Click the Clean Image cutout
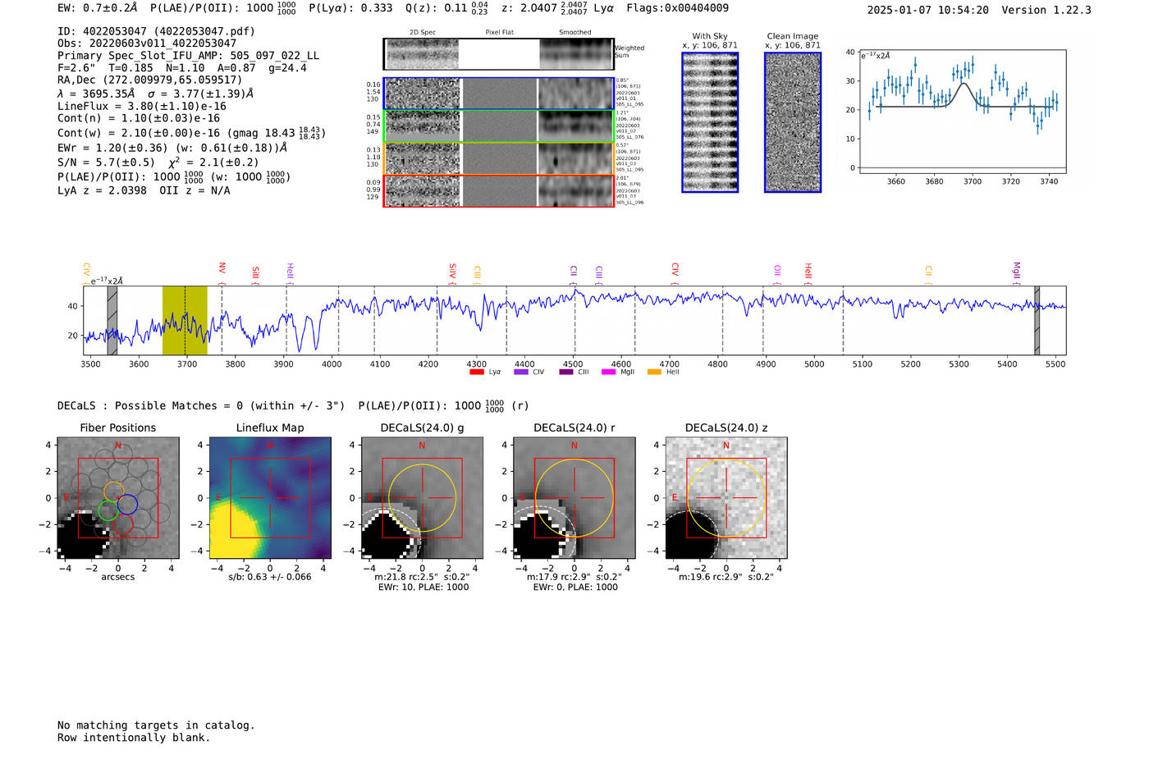Image resolution: width=1149 pixels, height=782 pixels. 793,122
